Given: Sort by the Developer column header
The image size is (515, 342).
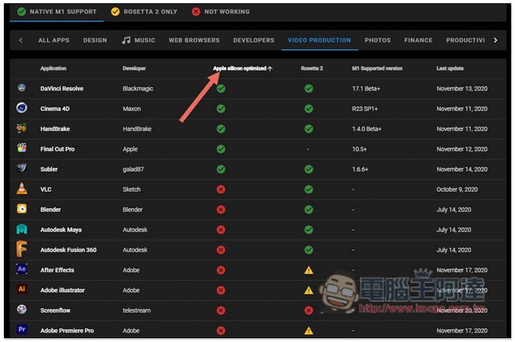Looking at the screenshot, I should coord(134,68).
